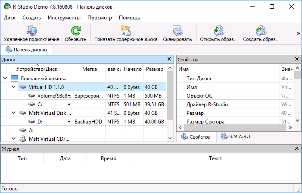Show more toolbar items chevron
Screen dimensions: 302x193
(x=298, y=34)
